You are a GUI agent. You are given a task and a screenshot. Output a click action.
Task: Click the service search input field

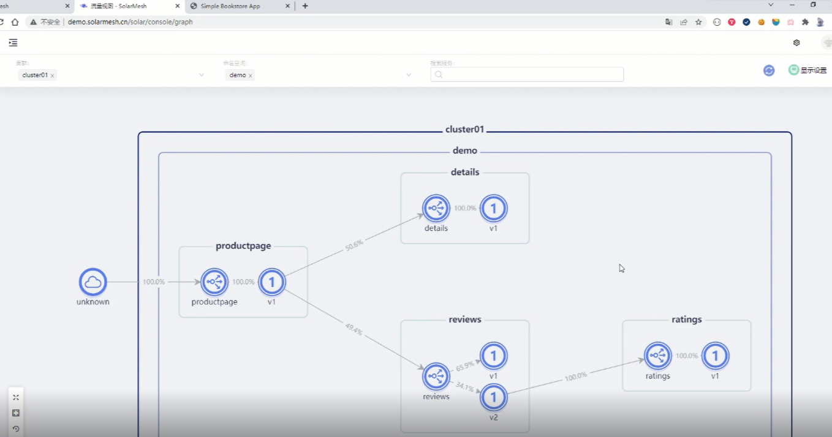[x=527, y=75]
